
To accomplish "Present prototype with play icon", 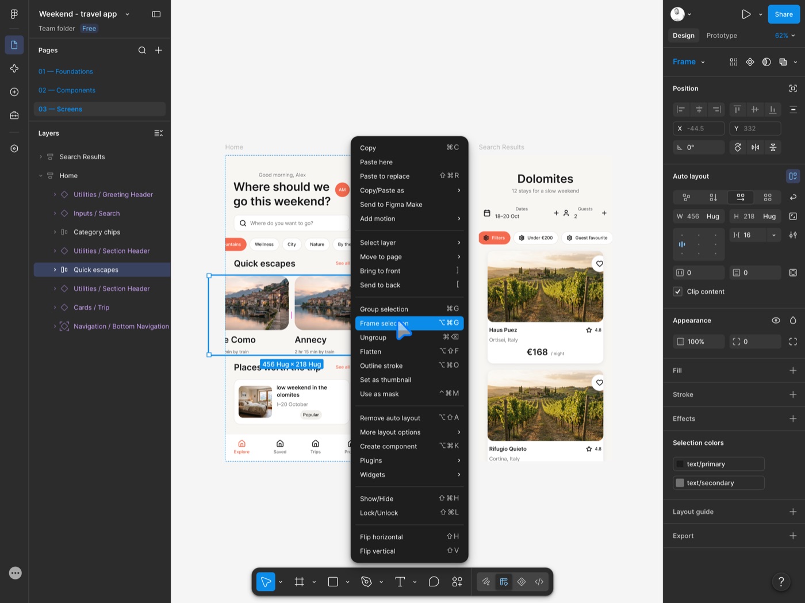I will 746,14.
